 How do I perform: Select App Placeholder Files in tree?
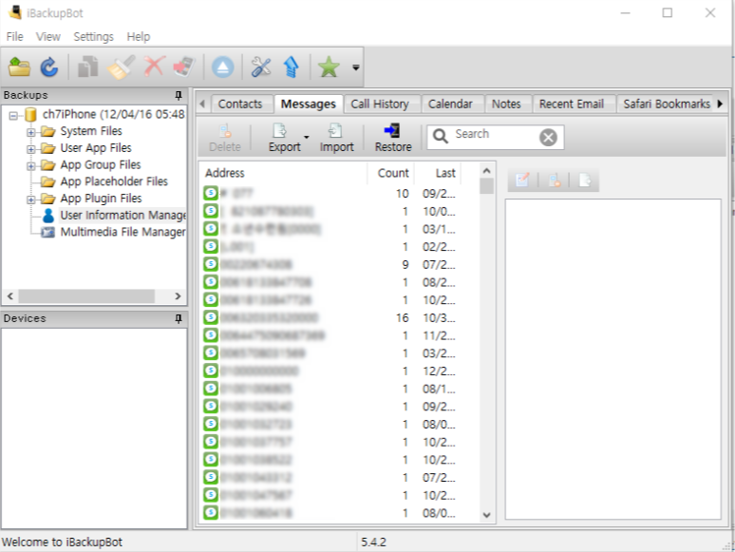pos(114,181)
